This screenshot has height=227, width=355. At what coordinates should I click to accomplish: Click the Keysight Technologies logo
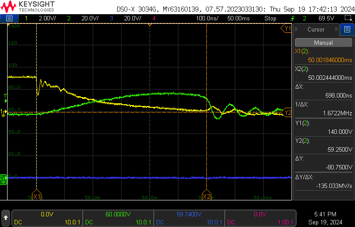click(x=28, y=6)
